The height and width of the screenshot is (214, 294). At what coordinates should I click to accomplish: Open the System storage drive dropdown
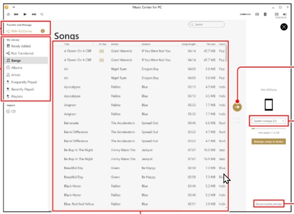point(269,121)
